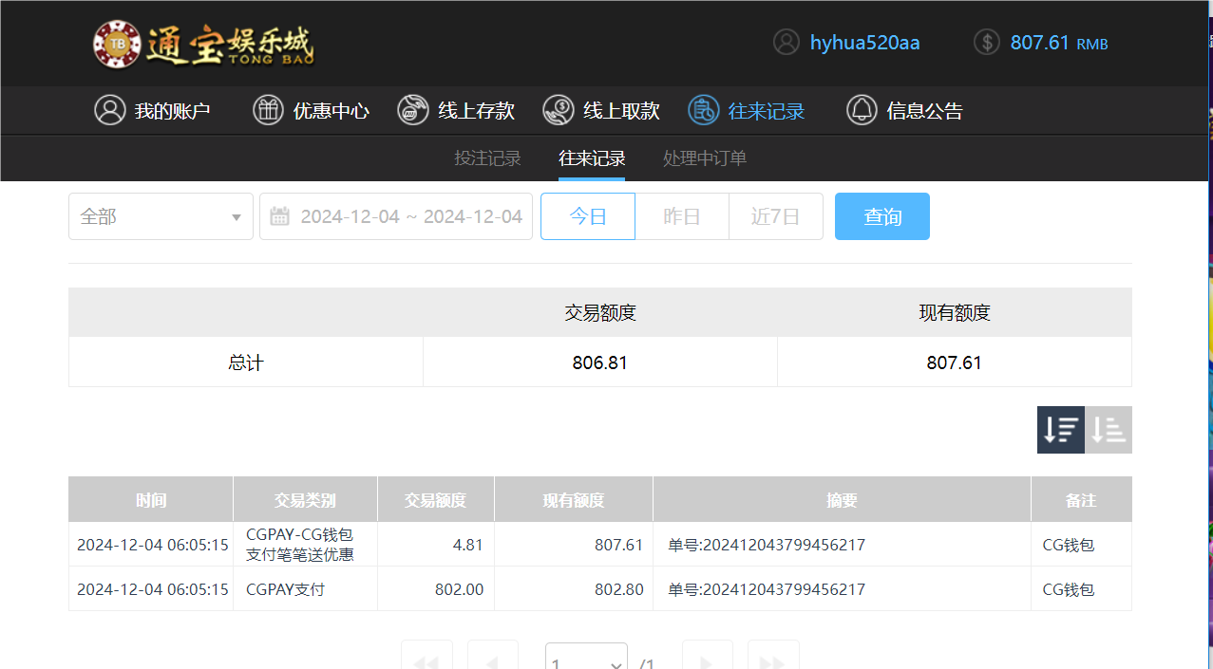Toggle descending sort by amount icon
This screenshot has width=1213, height=669.
[1060, 429]
